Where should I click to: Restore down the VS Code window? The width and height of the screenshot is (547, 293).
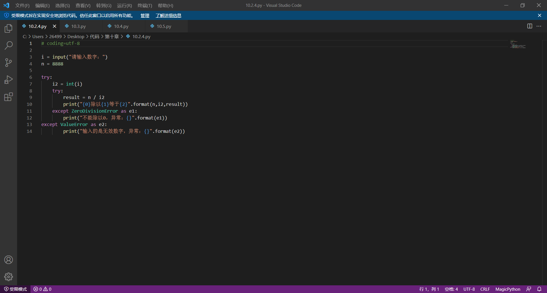click(x=522, y=5)
